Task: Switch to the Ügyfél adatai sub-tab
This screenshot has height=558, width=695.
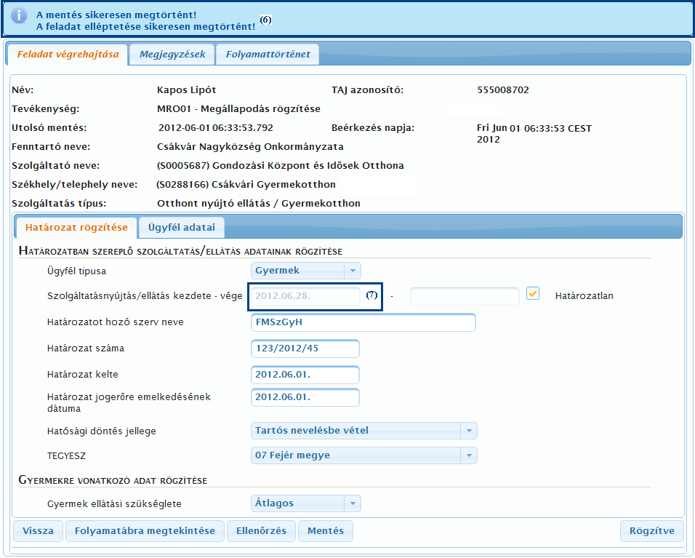Action: point(181,228)
